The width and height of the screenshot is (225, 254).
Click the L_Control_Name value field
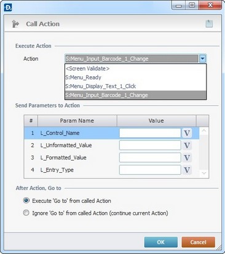click(150, 133)
